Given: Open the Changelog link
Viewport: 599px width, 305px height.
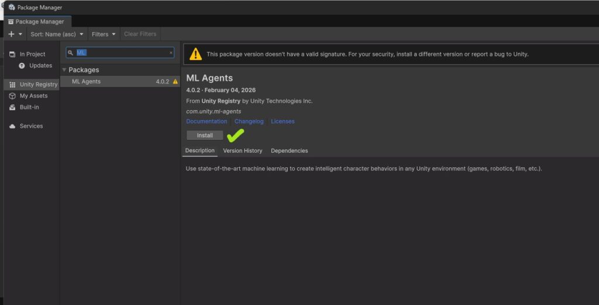Looking at the screenshot, I should click(x=249, y=121).
